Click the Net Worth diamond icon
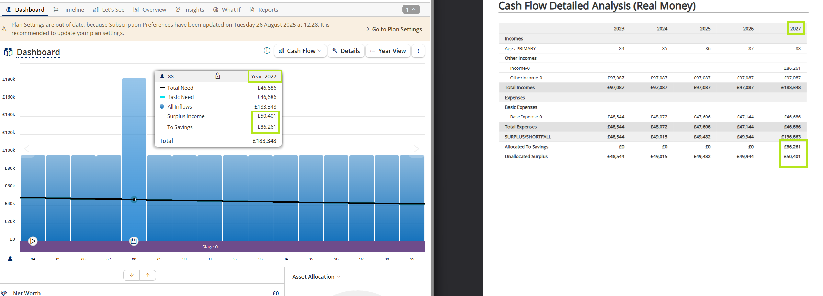 (4, 293)
